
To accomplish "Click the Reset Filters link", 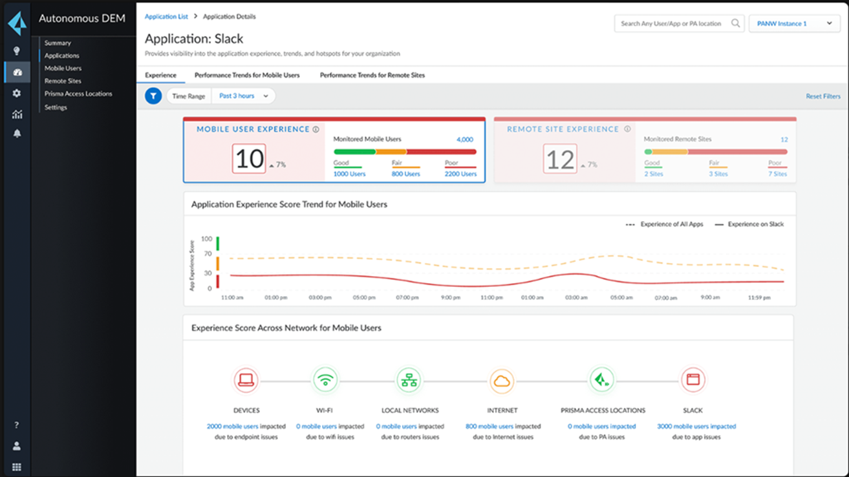I will (x=822, y=96).
